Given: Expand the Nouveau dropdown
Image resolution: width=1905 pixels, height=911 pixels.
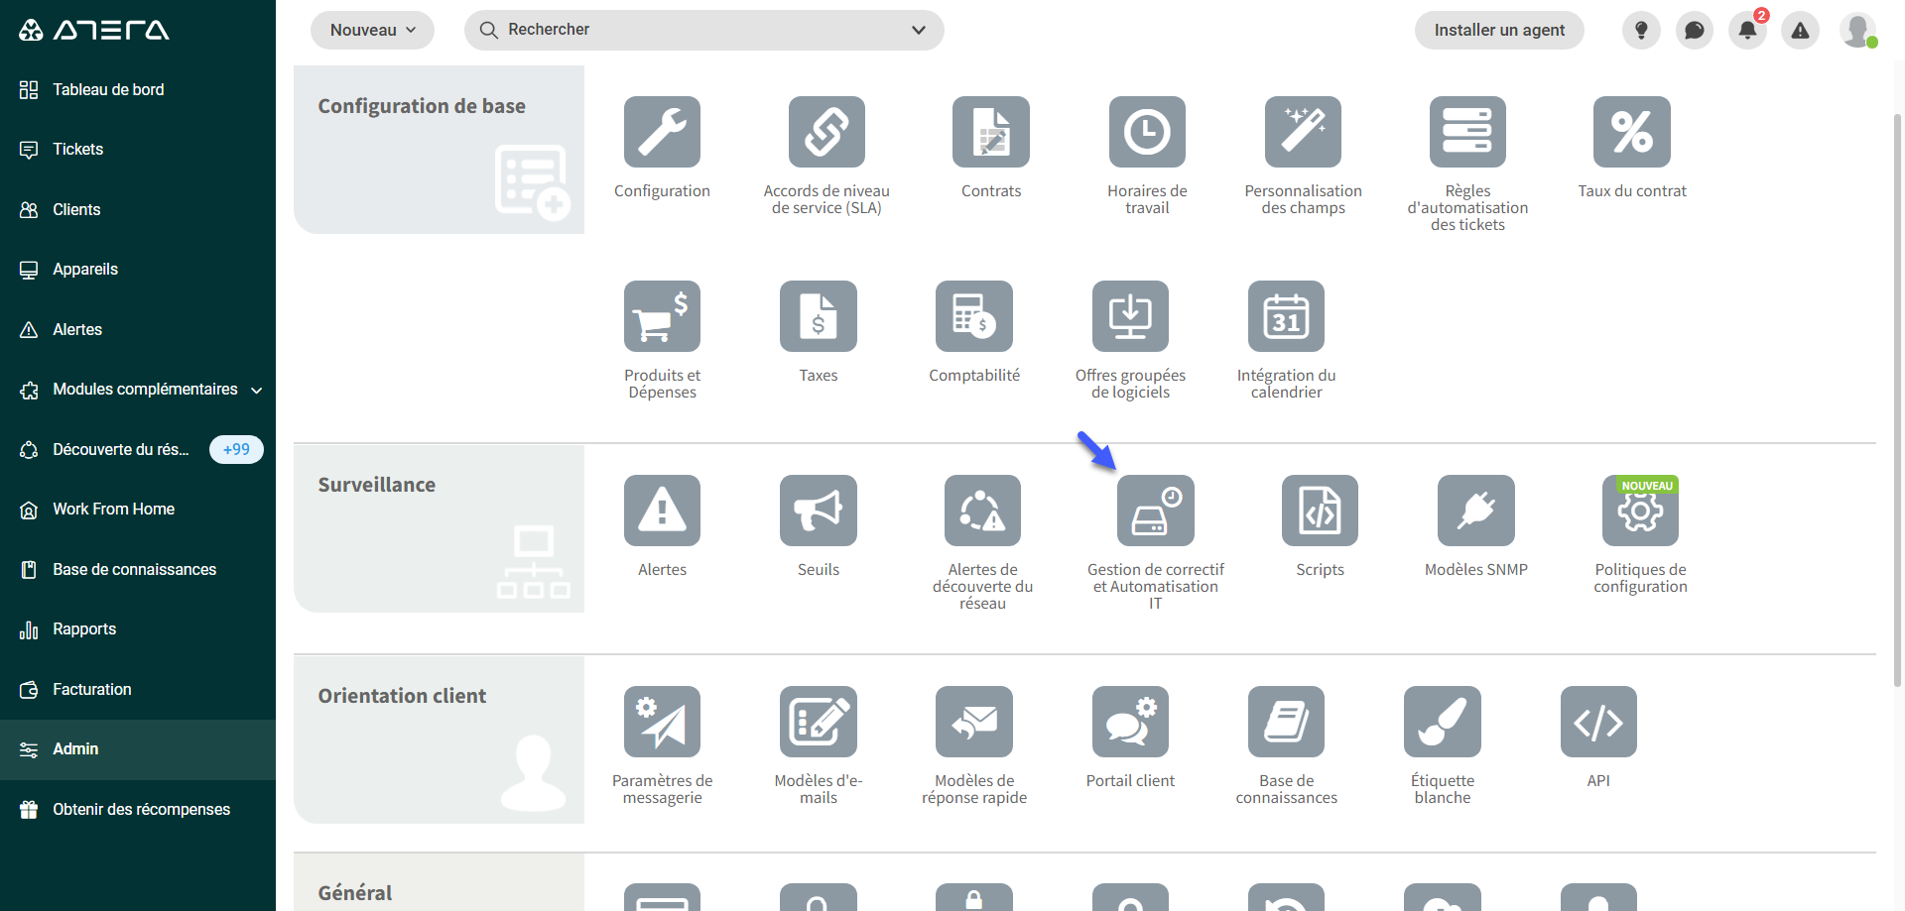Looking at the screenshot, I should (372, 30).
